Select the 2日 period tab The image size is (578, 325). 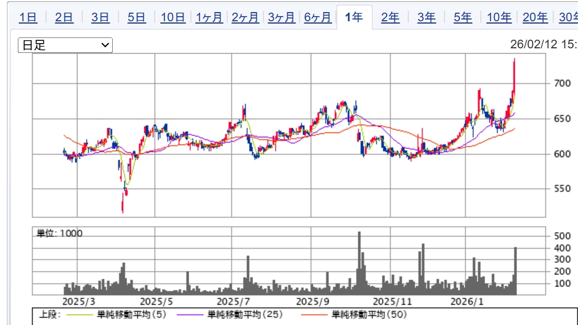[x=64, y=18]
